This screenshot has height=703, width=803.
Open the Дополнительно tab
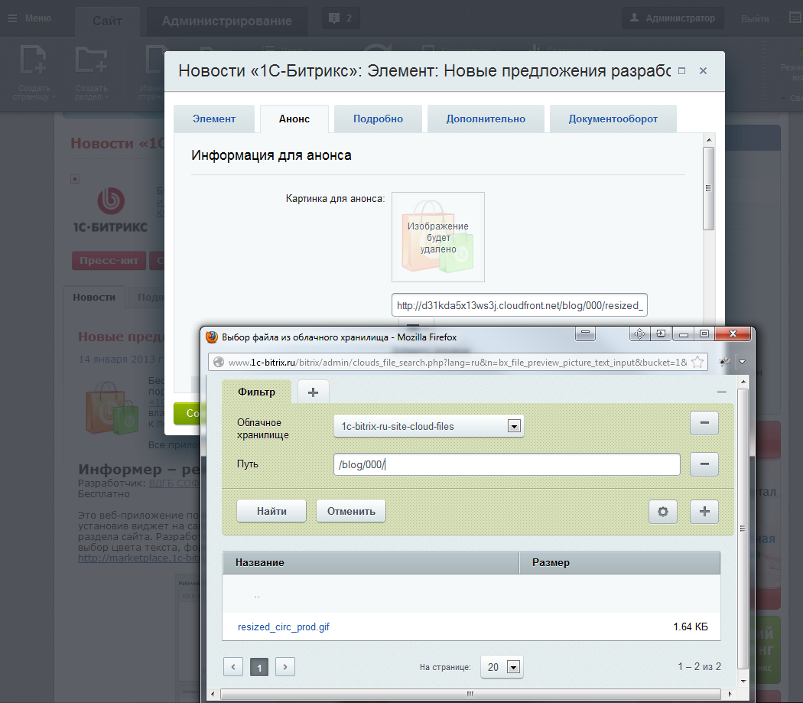pos(486,119)
